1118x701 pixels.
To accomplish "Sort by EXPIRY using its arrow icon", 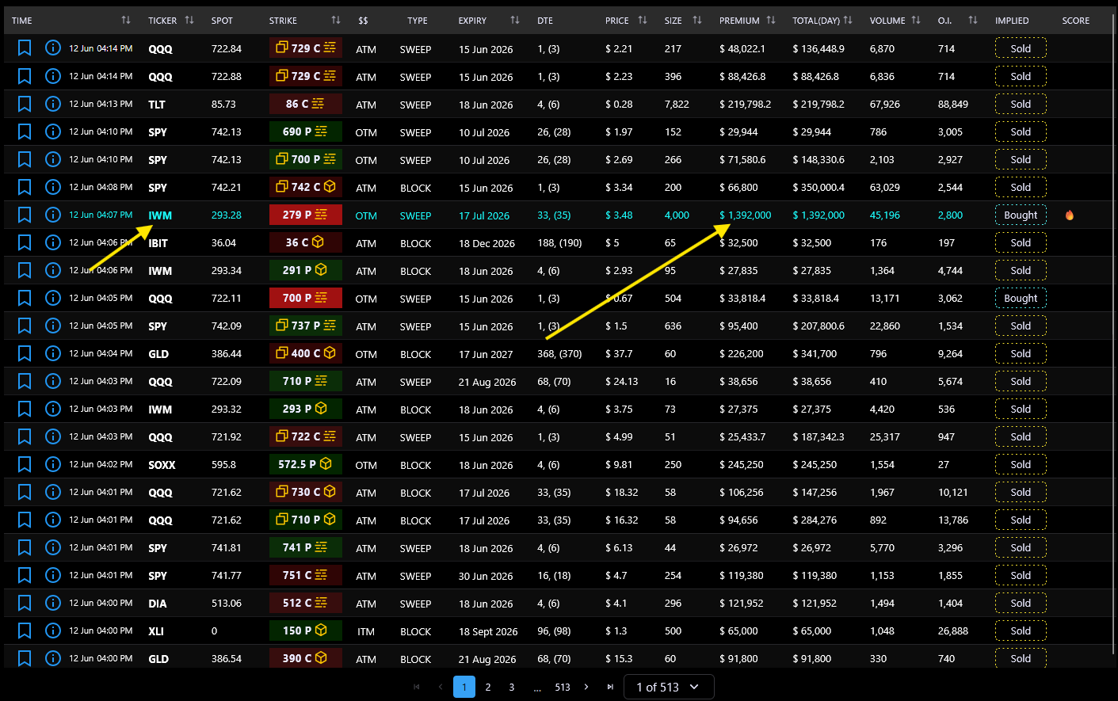I will coord(515,21).
